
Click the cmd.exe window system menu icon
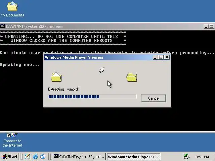[x=3, y=26]
